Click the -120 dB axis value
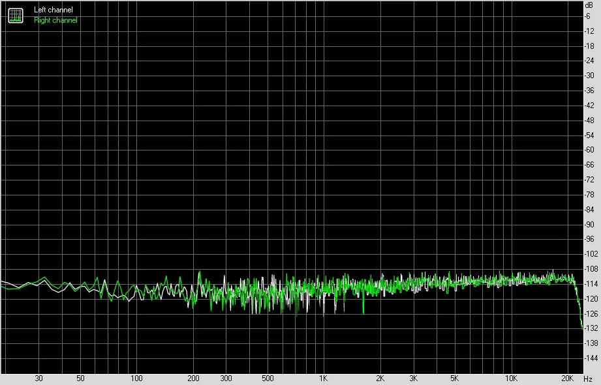The height and width of the screenshot is (385, 601). click(591, 298)
